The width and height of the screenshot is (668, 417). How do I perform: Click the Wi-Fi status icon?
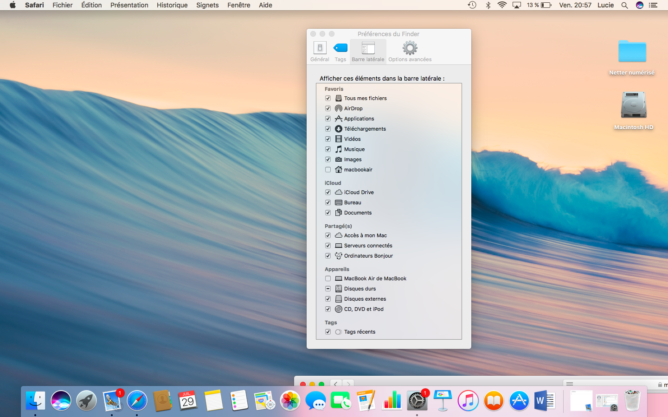tap(502, 5)
